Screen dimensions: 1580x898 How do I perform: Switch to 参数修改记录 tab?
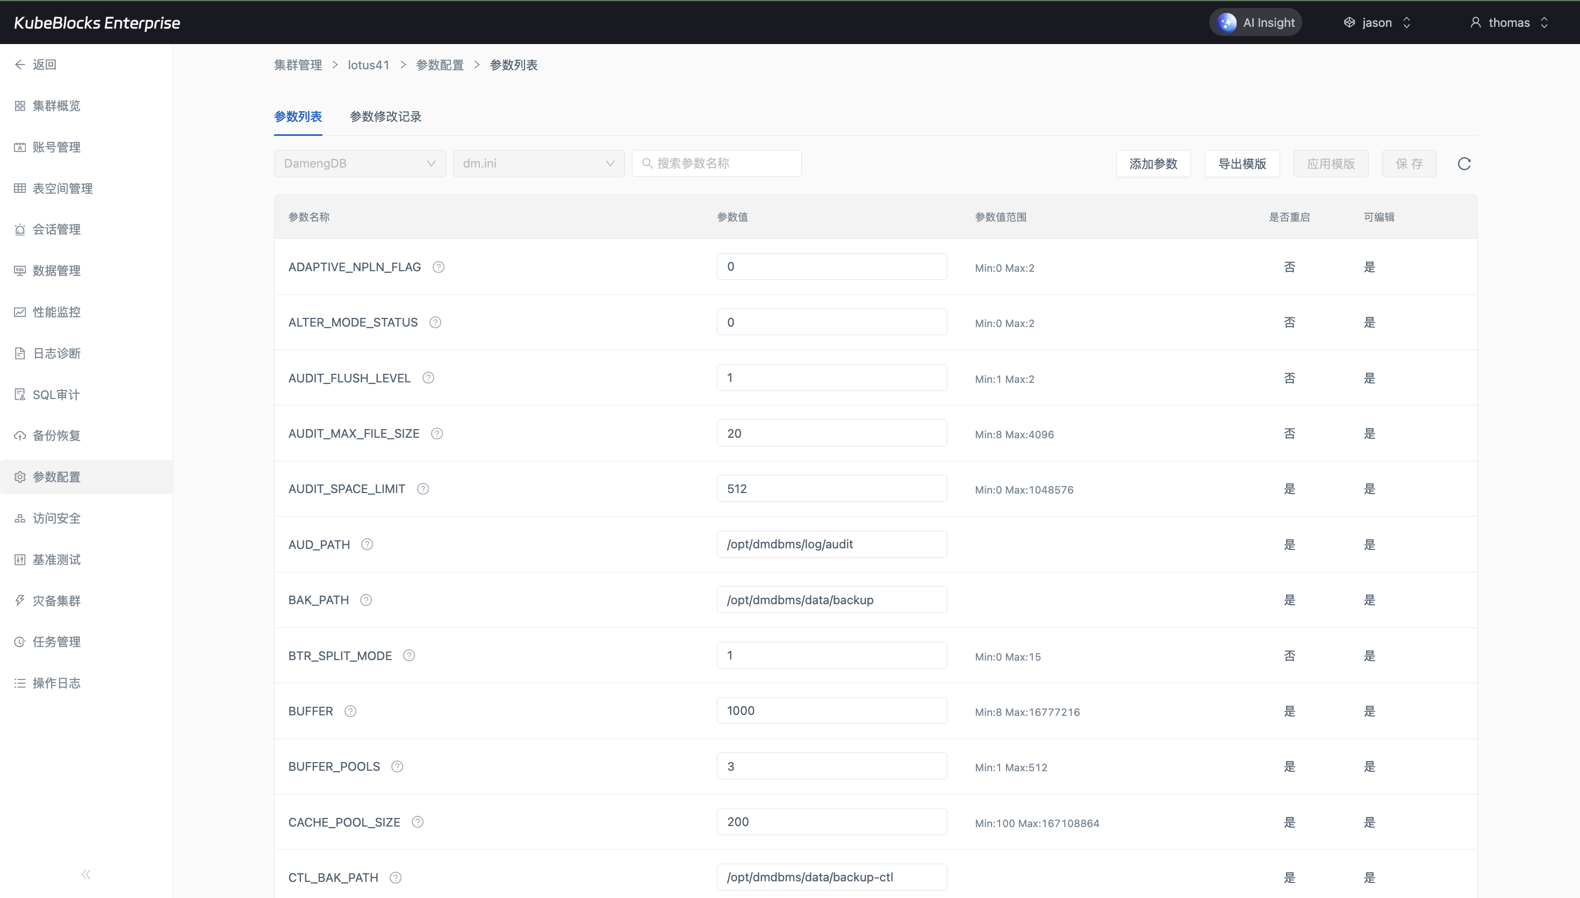[385, 117]
